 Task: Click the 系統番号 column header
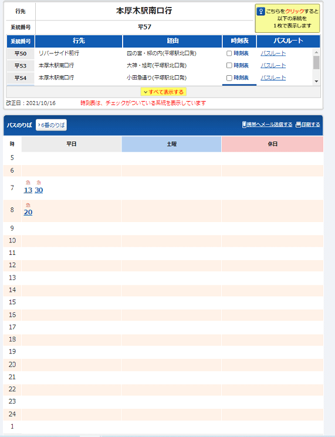click(x=21, y=41)
